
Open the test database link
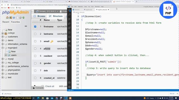point(10,77)
